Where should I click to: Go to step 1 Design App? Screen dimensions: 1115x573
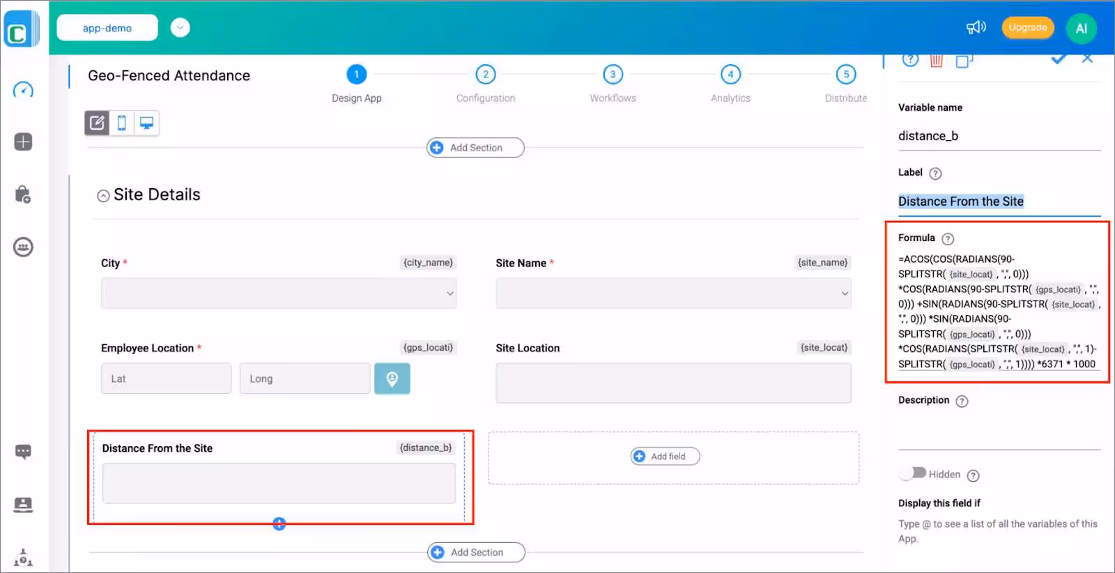coord(356,75)
